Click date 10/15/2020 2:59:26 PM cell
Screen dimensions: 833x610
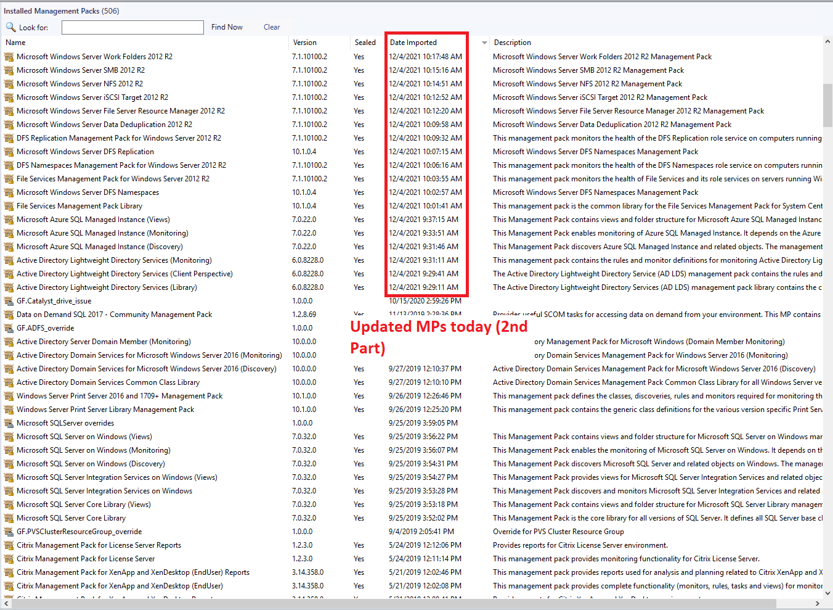(x=425, y=301)
